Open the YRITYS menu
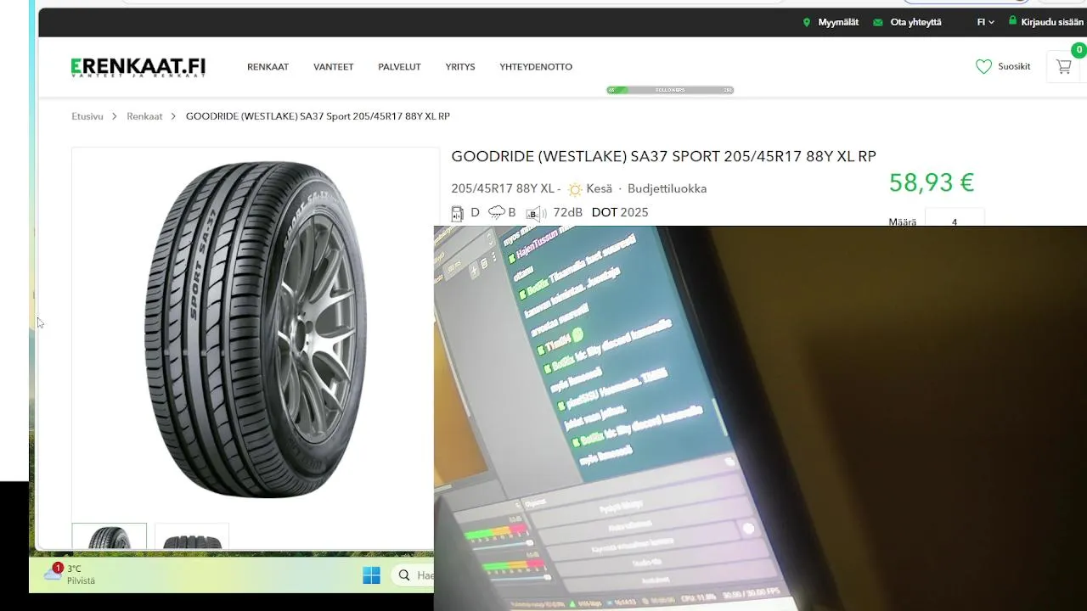Viewport: 1087px width, 611px height. pos(460,67)
